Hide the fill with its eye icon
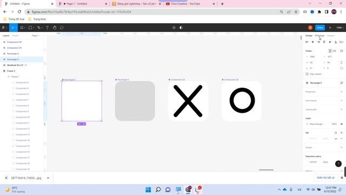Viewport: 346px width, 195px height. click(x=336, y=139)
